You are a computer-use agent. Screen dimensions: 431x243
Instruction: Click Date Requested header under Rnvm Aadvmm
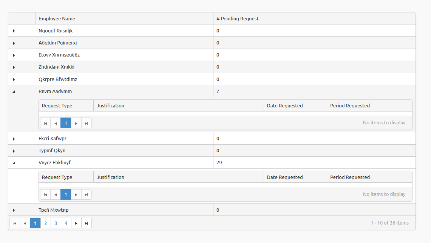point(285,105)
